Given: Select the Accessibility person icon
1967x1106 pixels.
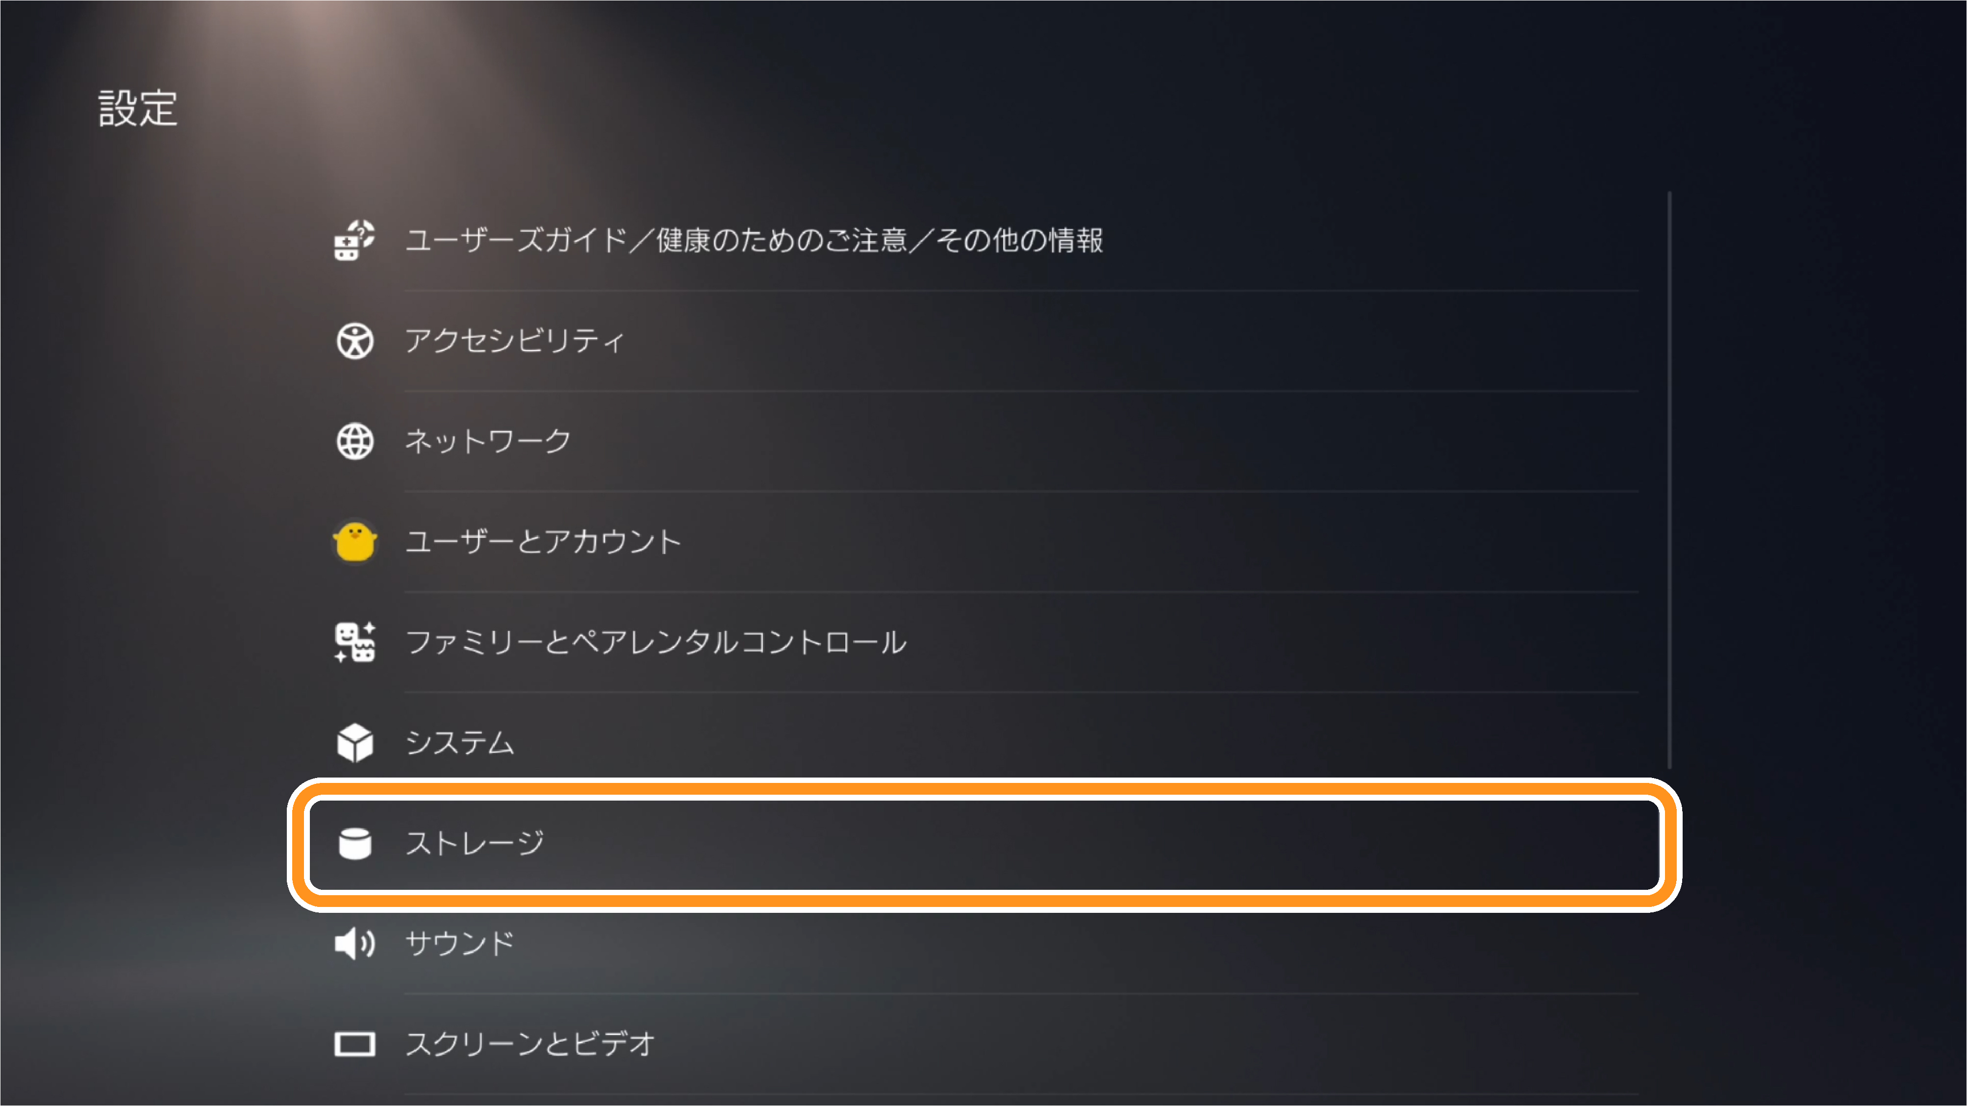Looking at the screenshot, I should tap(354, 340).
